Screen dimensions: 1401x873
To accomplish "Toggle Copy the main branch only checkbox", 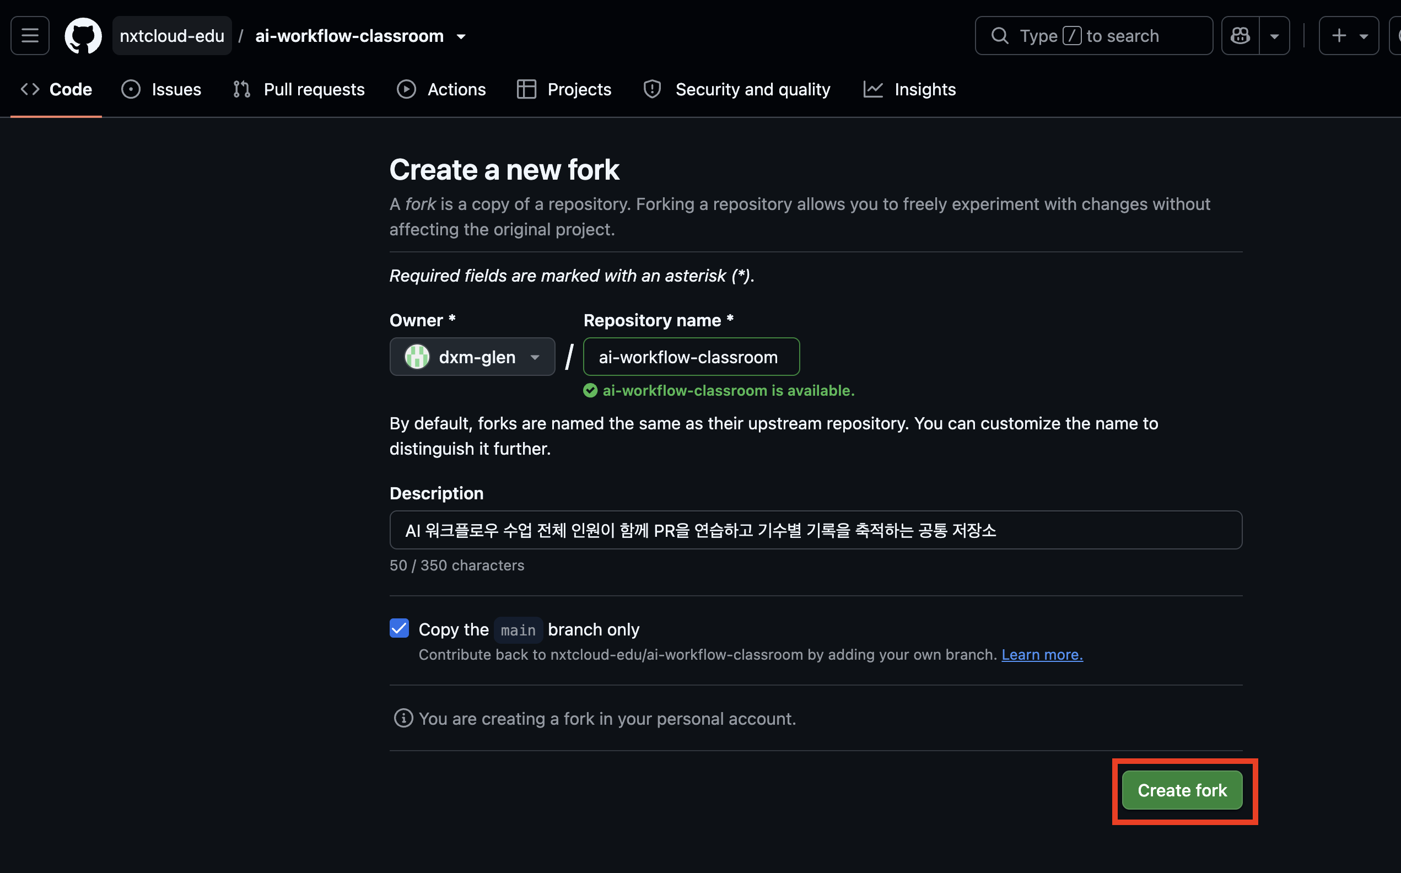I will (400, 628).
